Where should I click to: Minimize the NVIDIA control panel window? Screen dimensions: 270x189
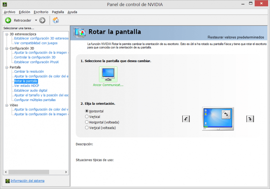tap(243, 4)
